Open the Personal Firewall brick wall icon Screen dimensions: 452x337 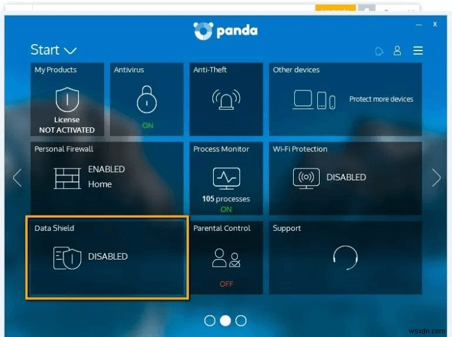[67, 178]
